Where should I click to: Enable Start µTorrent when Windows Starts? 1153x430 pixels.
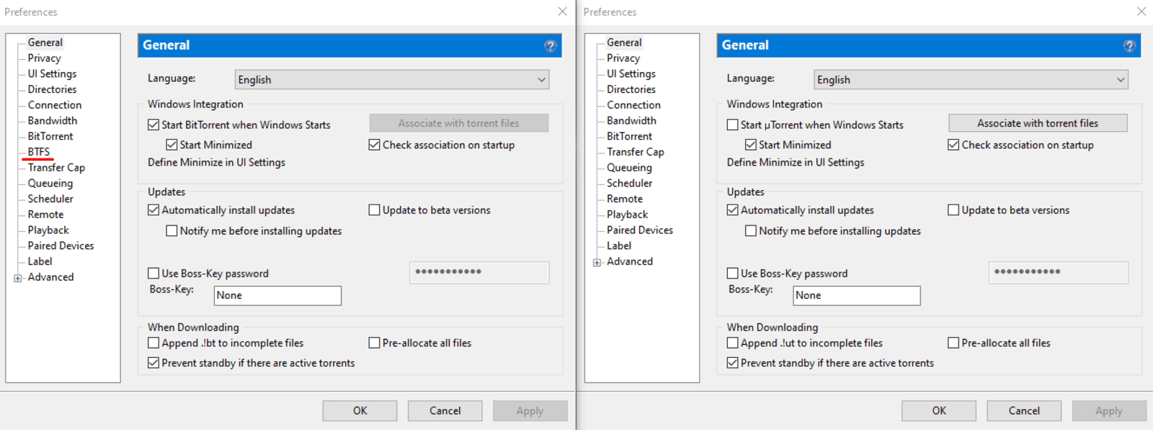tap(733, 125)
